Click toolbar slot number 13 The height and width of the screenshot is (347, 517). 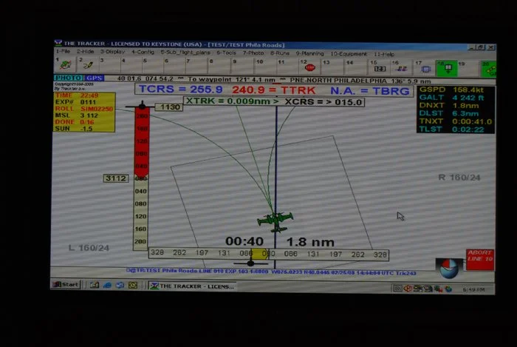(332, 67)
